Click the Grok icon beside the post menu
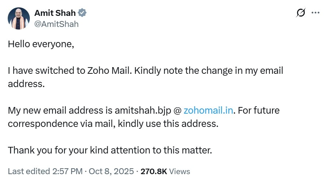Image resolution: width=328 pixels, height=183 pixels. coord(300,13)
